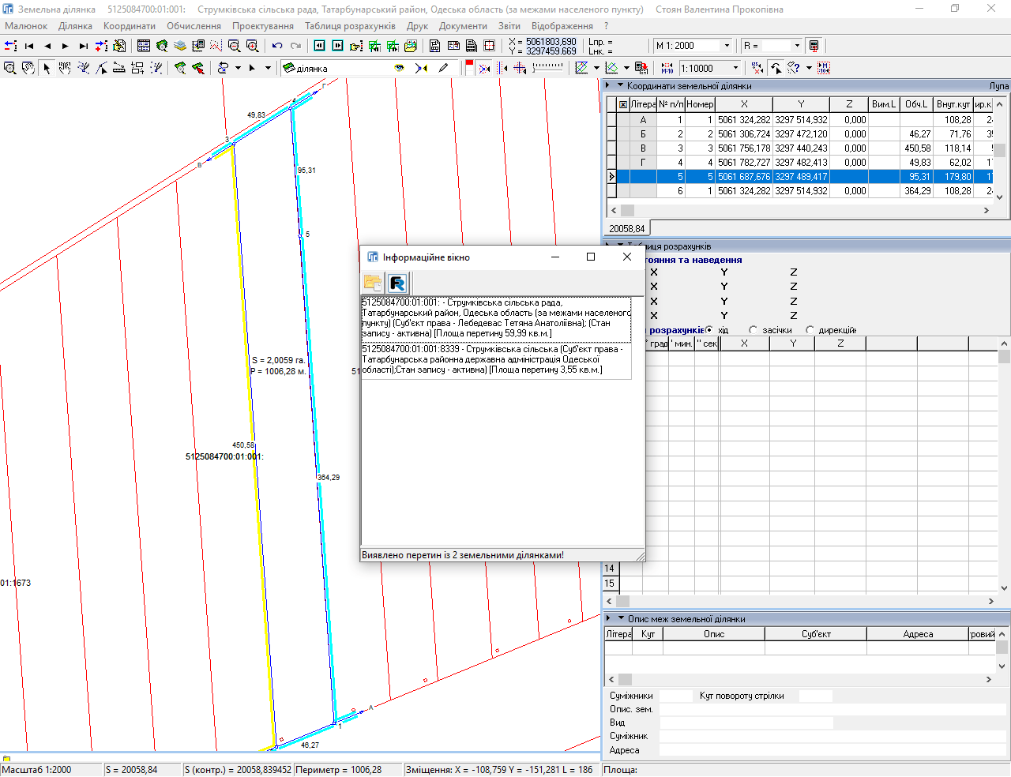Viewport: 1011px width, 777px height.
Task: Open the 'Звіти' menu
Action: point(509,26)
